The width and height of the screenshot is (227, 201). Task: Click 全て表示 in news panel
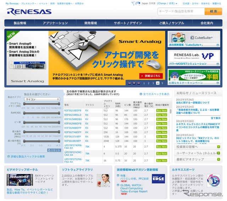[216, 118]
